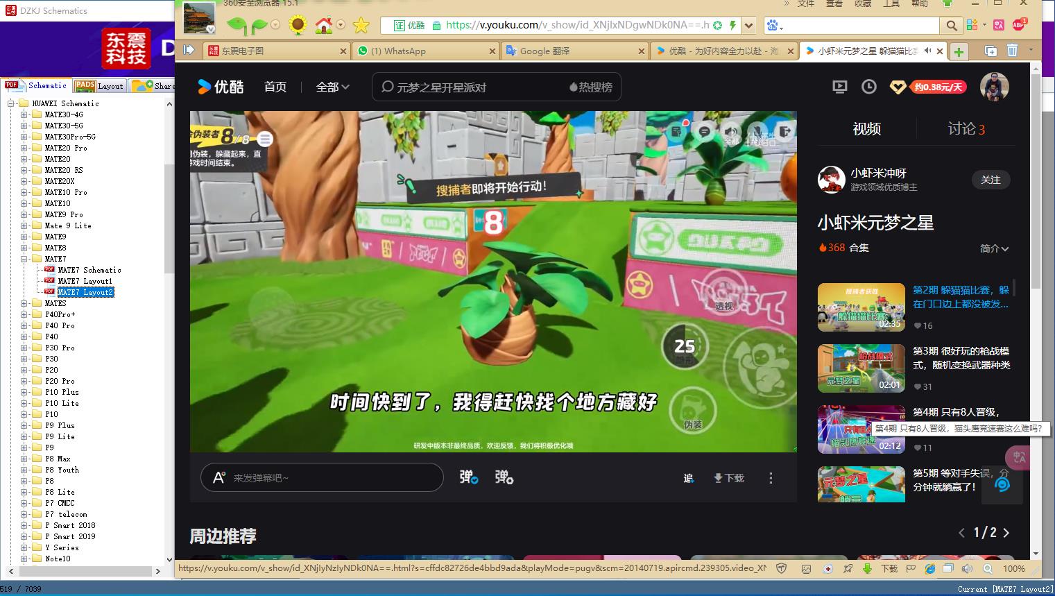Click the blue floating assistant icon
Viewport: 1055px width, 596px height.
(x=1002, y=484)
